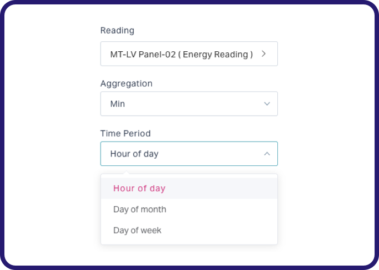379x270 pixels.
Task: Click the small pointer notch atop options popup
Action: 126,172
